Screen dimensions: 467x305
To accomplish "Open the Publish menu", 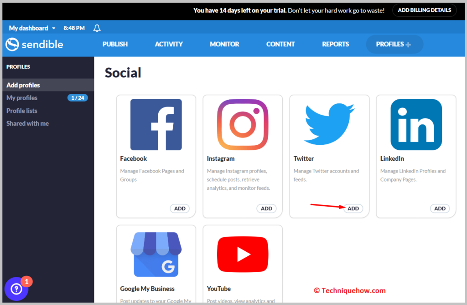I will coord(115,44).
